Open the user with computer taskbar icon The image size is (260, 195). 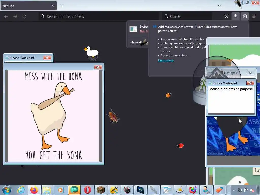(206, 190)
